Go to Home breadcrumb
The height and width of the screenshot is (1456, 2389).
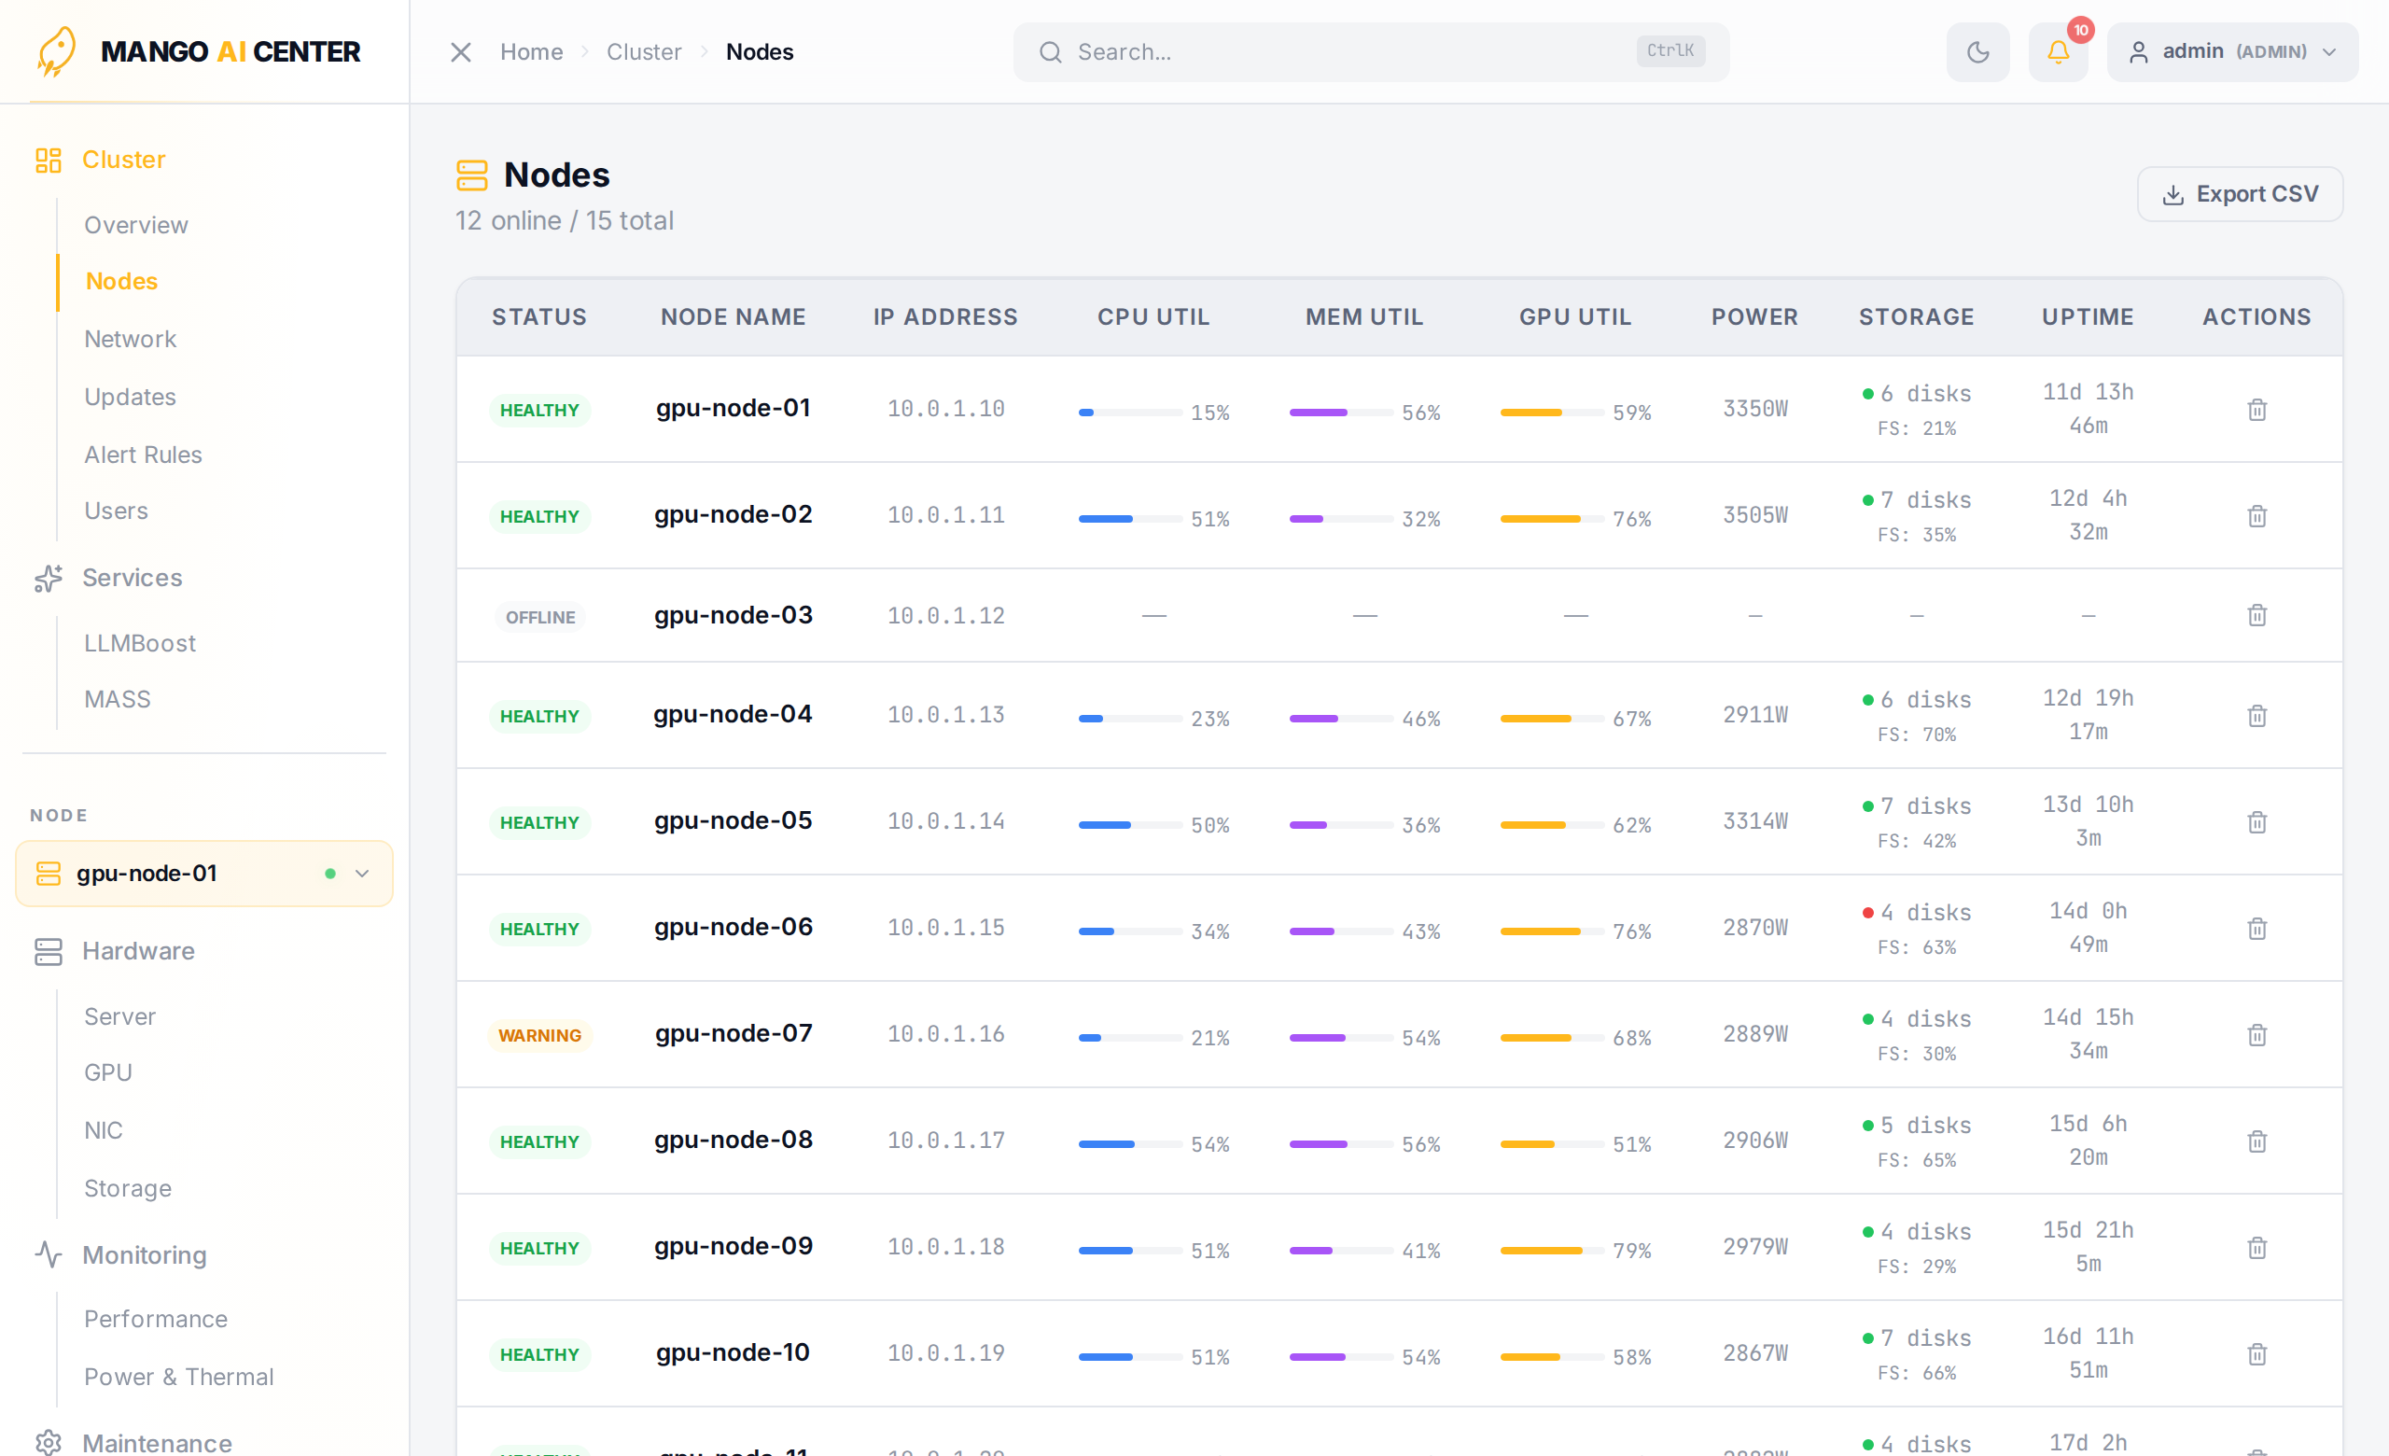click(x=531, y=52)
